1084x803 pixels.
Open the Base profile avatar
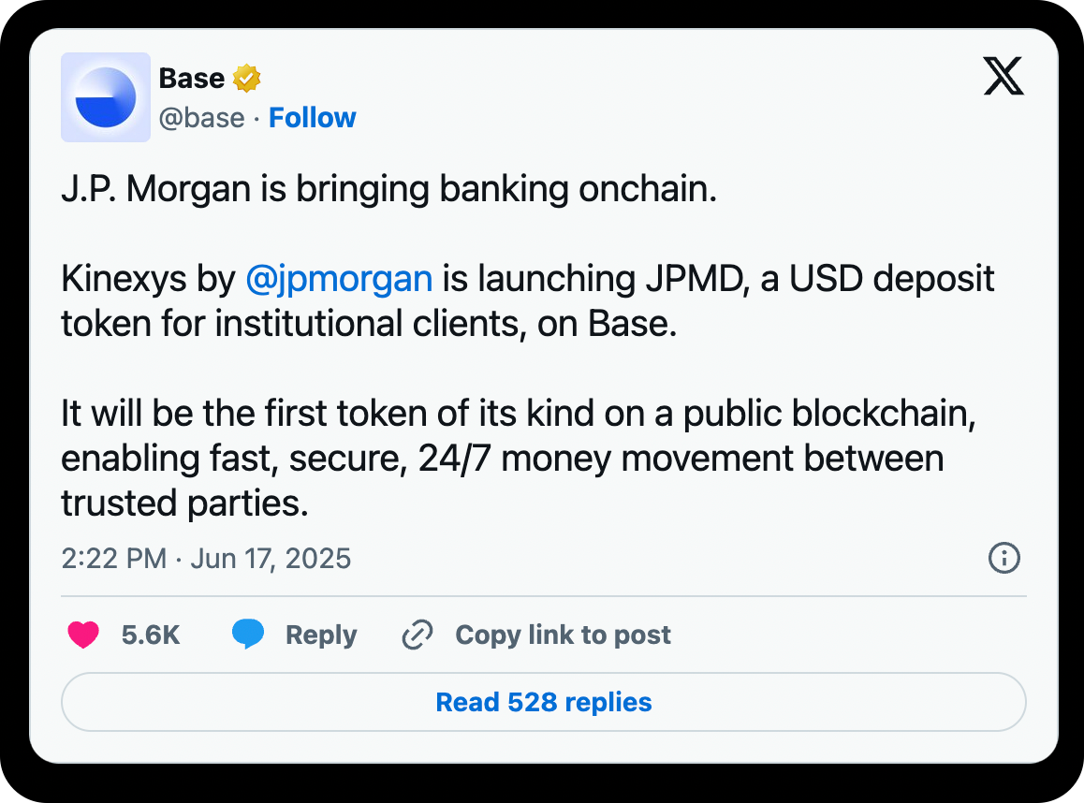tap(106, 97)
